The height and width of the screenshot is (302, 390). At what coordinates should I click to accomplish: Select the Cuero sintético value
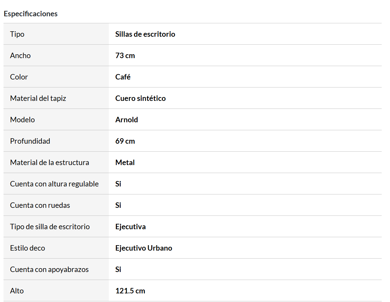point(140,98)
